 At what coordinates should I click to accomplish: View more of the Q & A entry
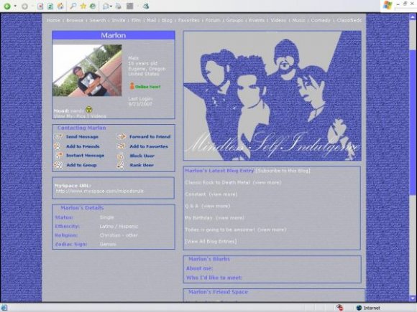coord(216,206)
